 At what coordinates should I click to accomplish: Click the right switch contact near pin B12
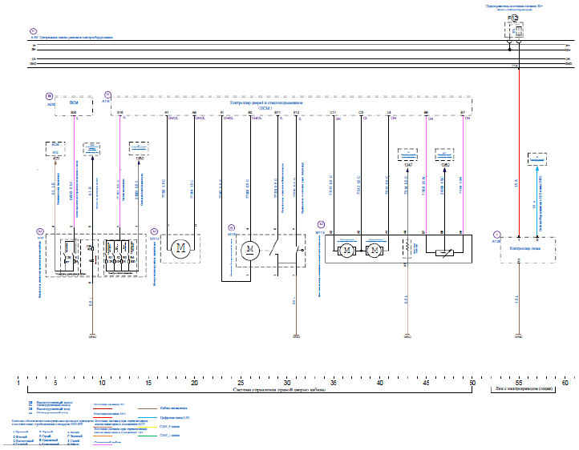pos(299,251)
